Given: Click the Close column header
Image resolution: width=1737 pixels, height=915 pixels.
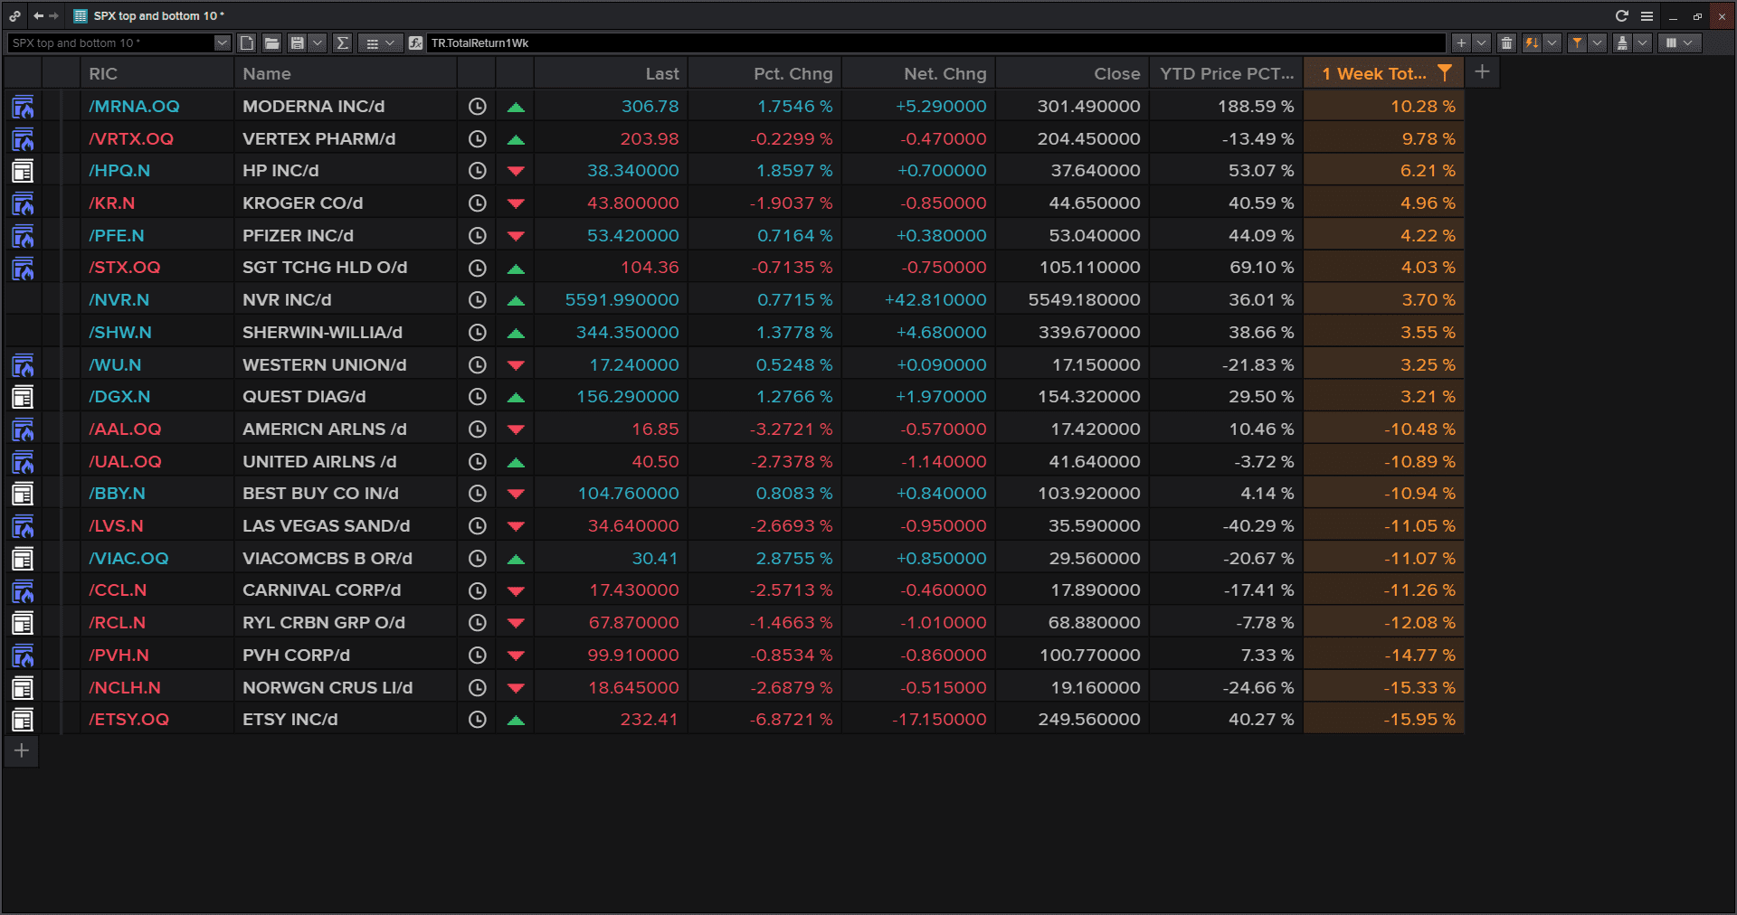Looking at the screenshot, I should coord(1073,73).
